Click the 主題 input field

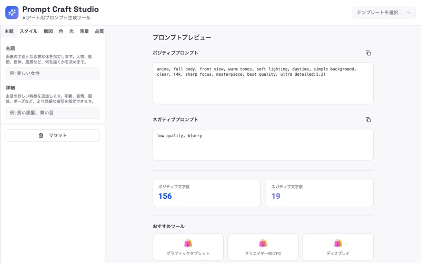coord(53,73)
